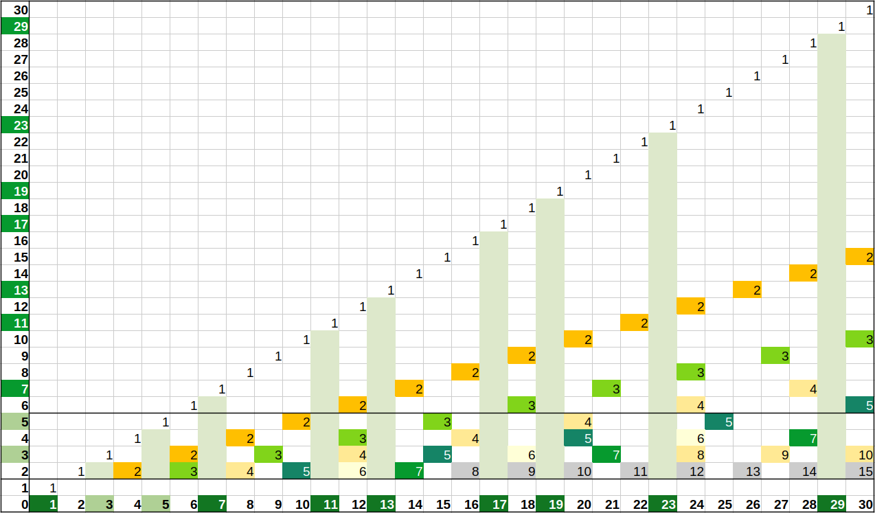
Task: Click the yellow 4 cell in column 28
Action: (x=804, y=389)
